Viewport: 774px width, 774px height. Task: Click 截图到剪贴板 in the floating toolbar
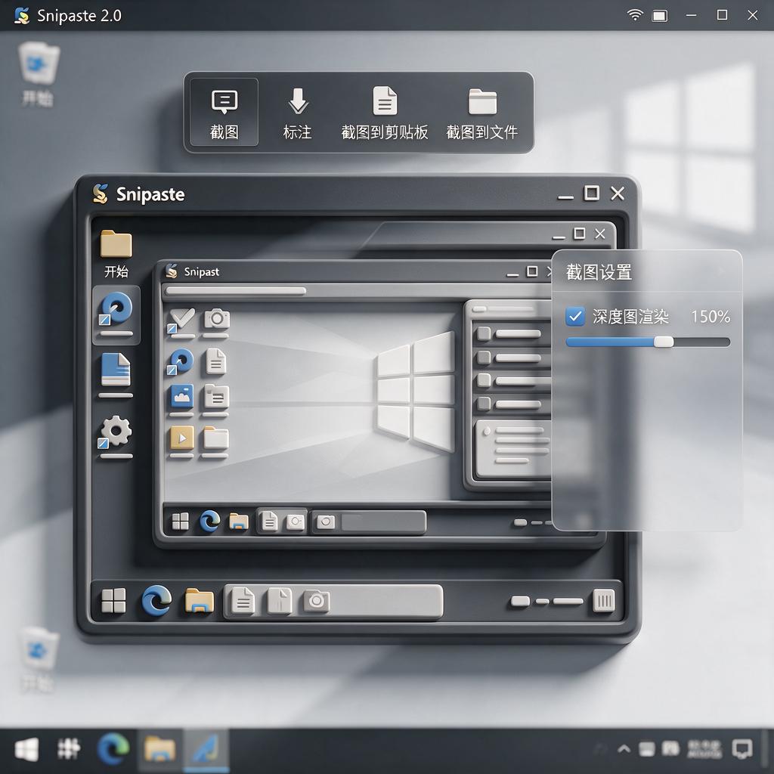(x=385, y=113)
